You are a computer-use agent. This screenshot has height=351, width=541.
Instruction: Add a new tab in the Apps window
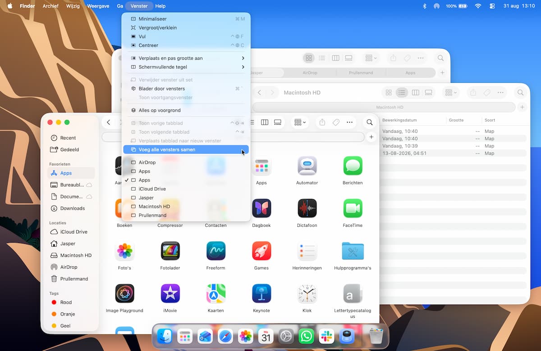[371, 137]
